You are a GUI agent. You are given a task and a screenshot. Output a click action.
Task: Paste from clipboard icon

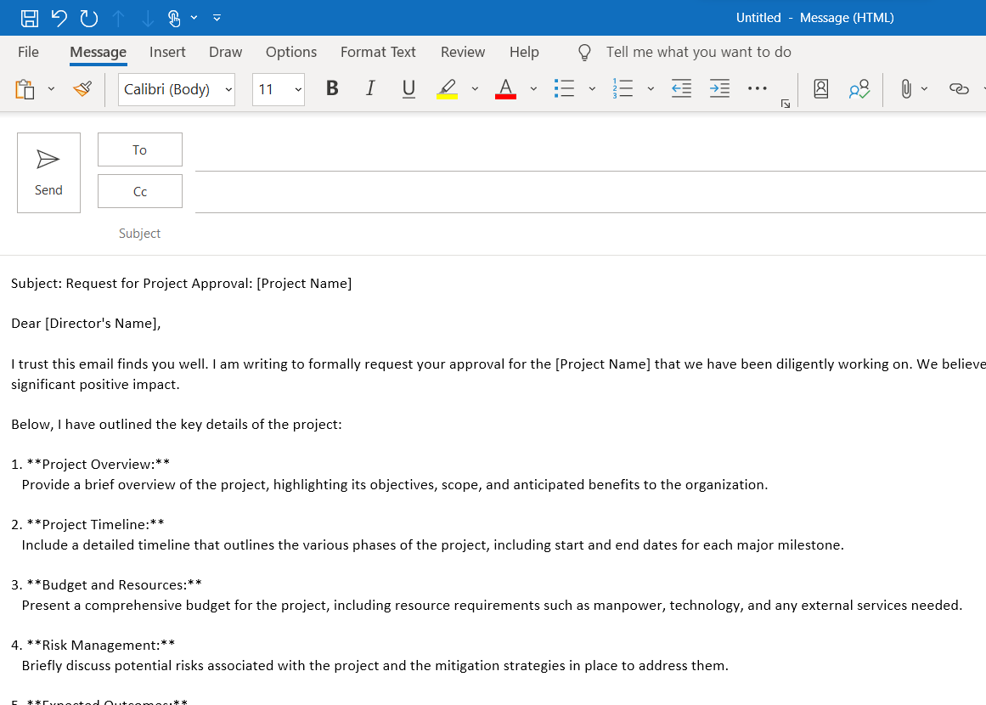(x=25, y=89)
